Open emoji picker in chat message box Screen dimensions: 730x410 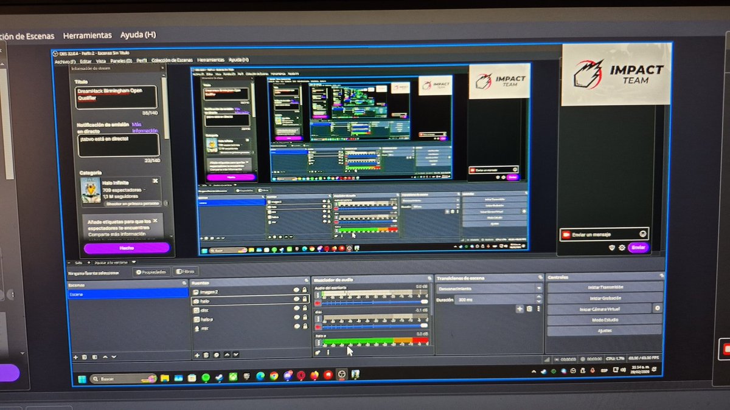click(643, 234)
